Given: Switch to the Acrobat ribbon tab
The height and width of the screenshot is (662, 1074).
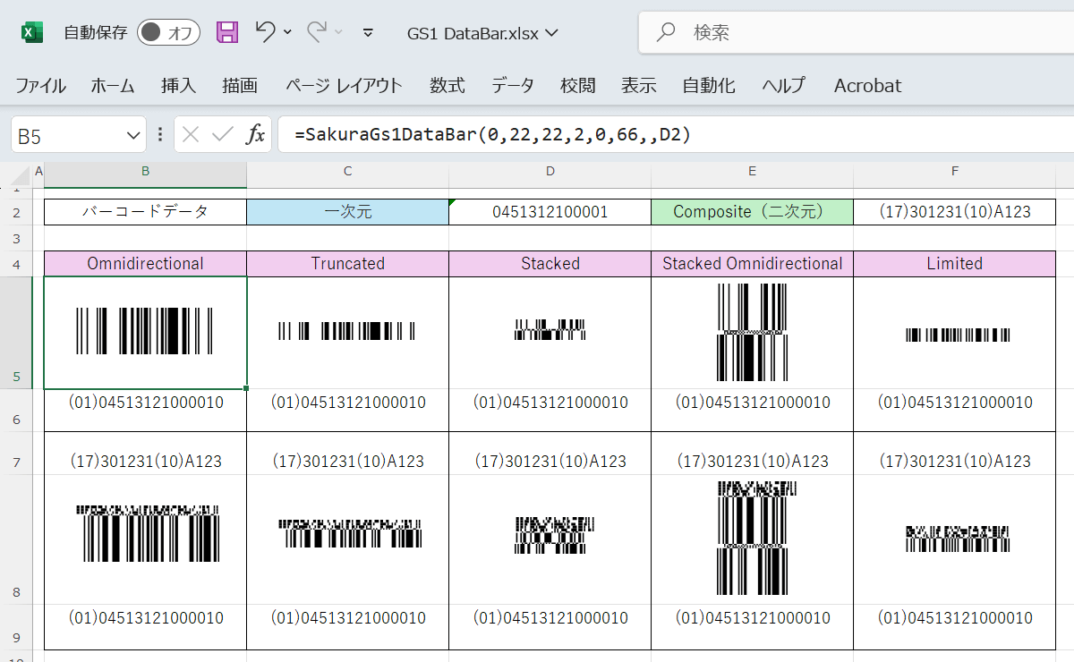Looking at the screenshot, I should tap(865, 85).
